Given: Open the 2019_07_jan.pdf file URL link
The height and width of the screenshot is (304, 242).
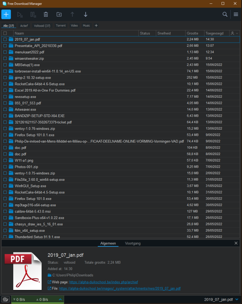Looking at the screenshot, I should tap(120, 288).
